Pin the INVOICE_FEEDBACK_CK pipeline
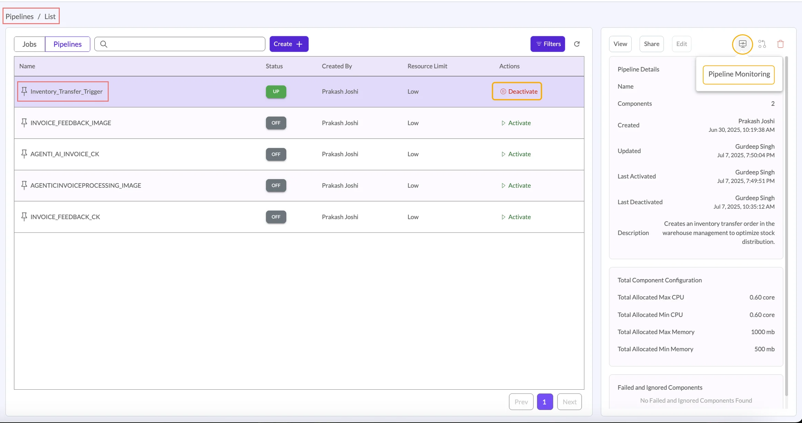802x423 pixels. coord(24,217)
